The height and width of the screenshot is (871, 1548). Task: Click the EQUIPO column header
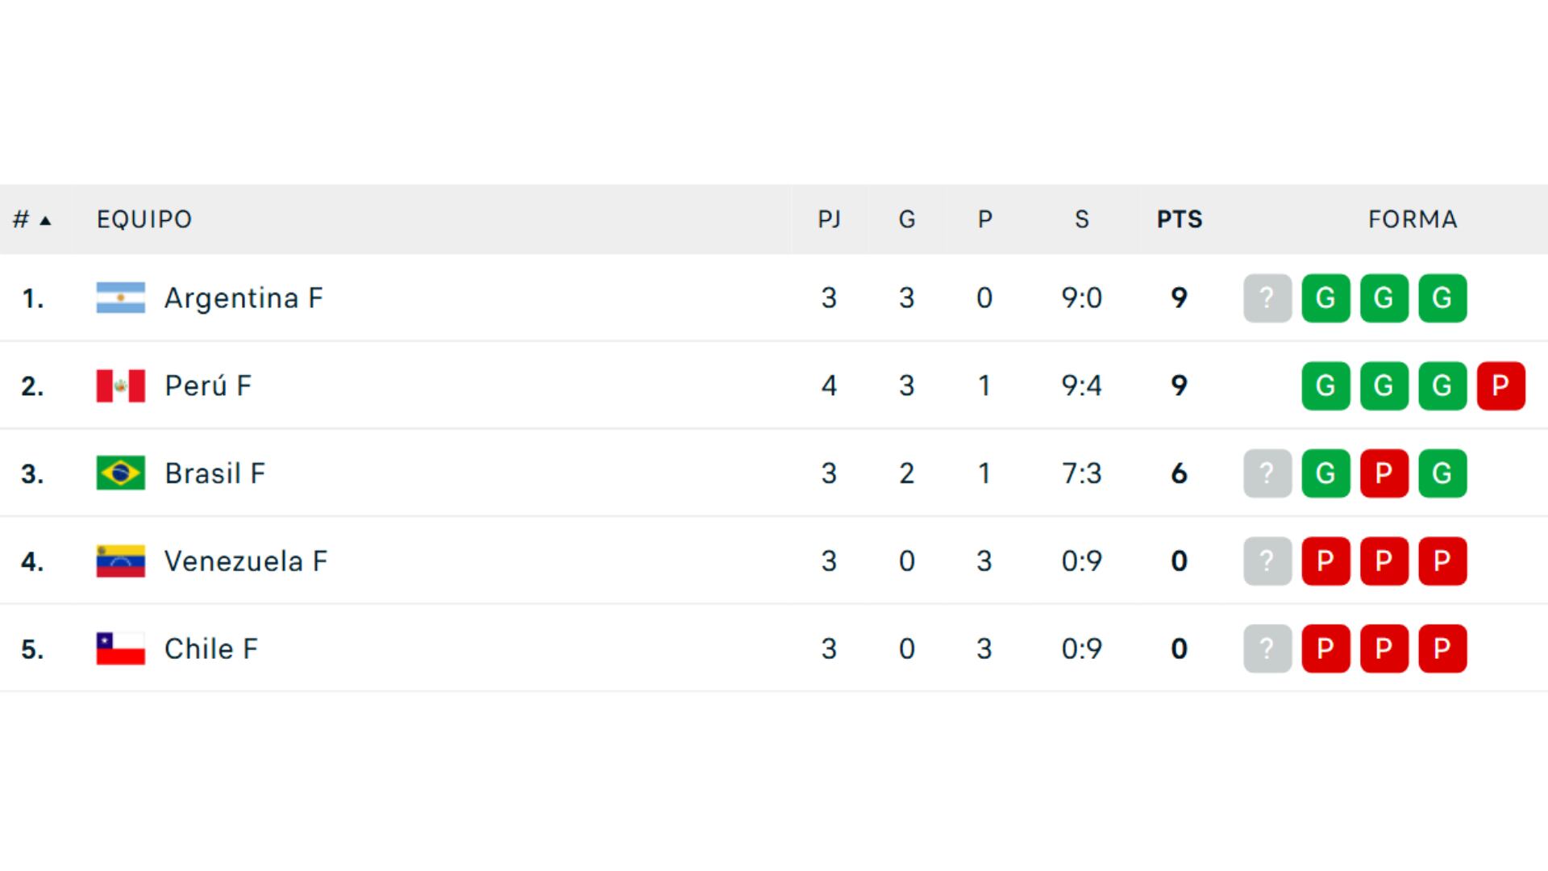click(x=144, y=219)
